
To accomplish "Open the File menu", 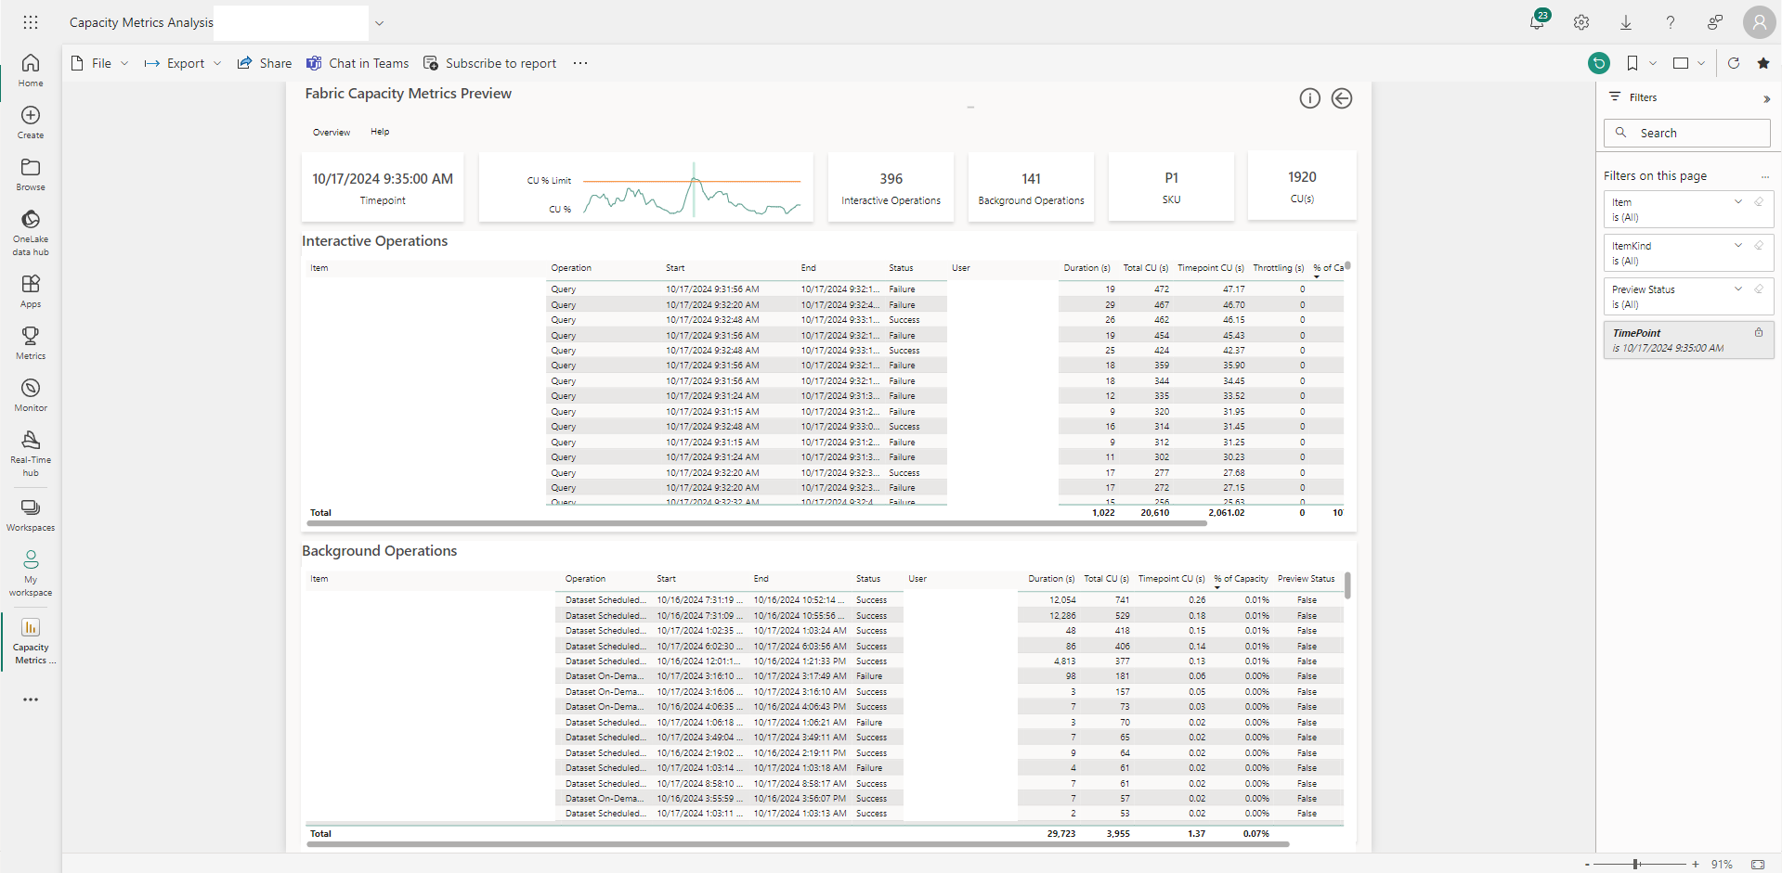I will 99,63.
